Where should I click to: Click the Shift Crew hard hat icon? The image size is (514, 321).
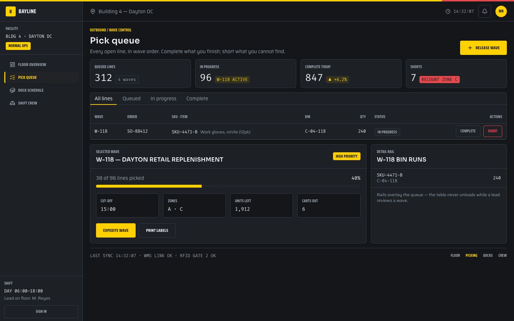tap(12, 103)
